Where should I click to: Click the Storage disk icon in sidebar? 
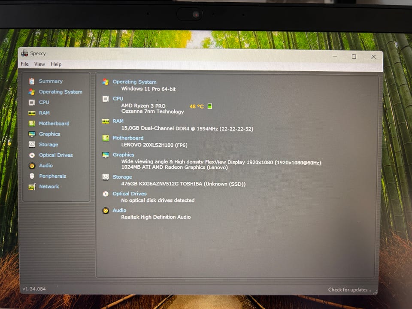coord(32,145)
